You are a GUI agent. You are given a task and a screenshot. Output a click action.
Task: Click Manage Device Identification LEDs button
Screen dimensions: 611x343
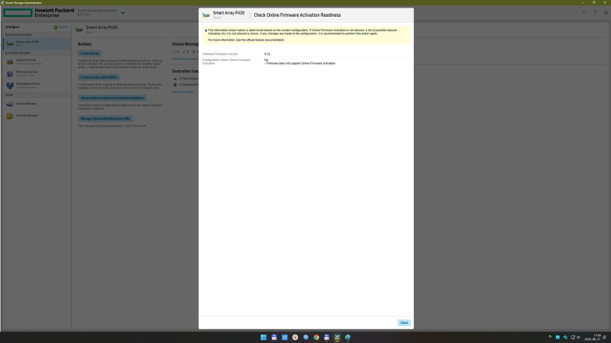[x=105, y=119]
